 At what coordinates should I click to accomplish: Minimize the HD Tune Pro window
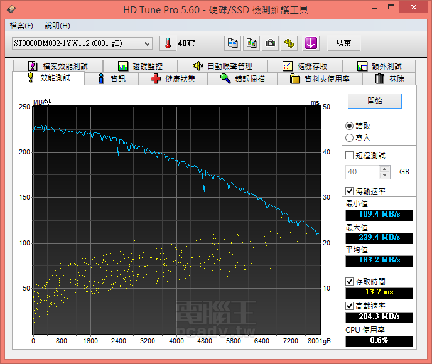click(374, 8)
